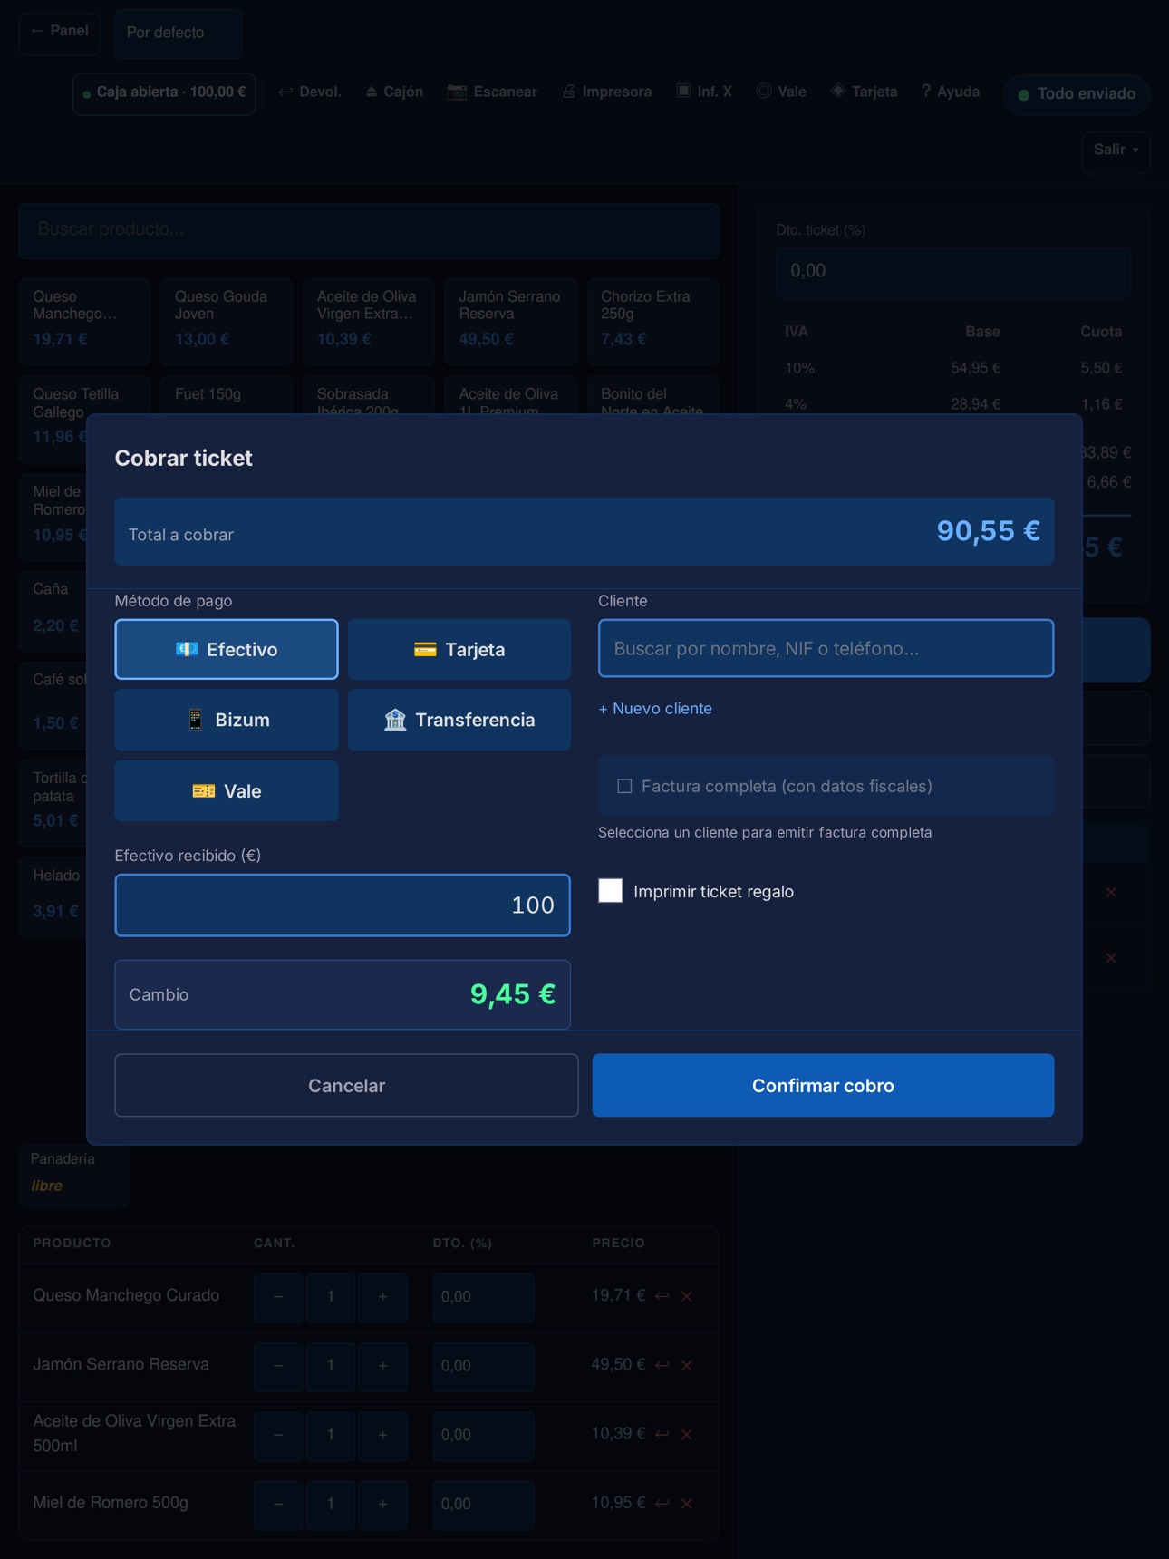Click Vale in the top toolbar
This screenshot has width=1169, height=1559.
point(781,92)
